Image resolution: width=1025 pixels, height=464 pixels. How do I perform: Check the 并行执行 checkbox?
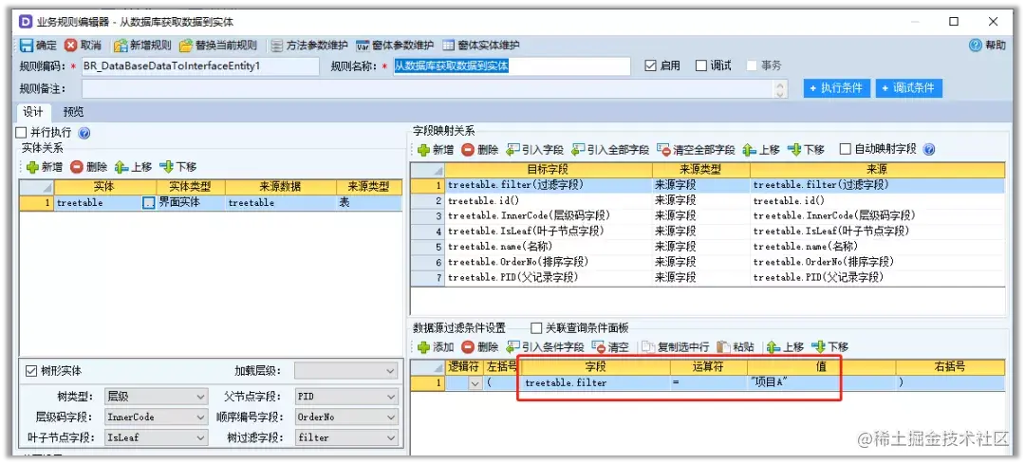pyautogui.click(x=21, y=133)
